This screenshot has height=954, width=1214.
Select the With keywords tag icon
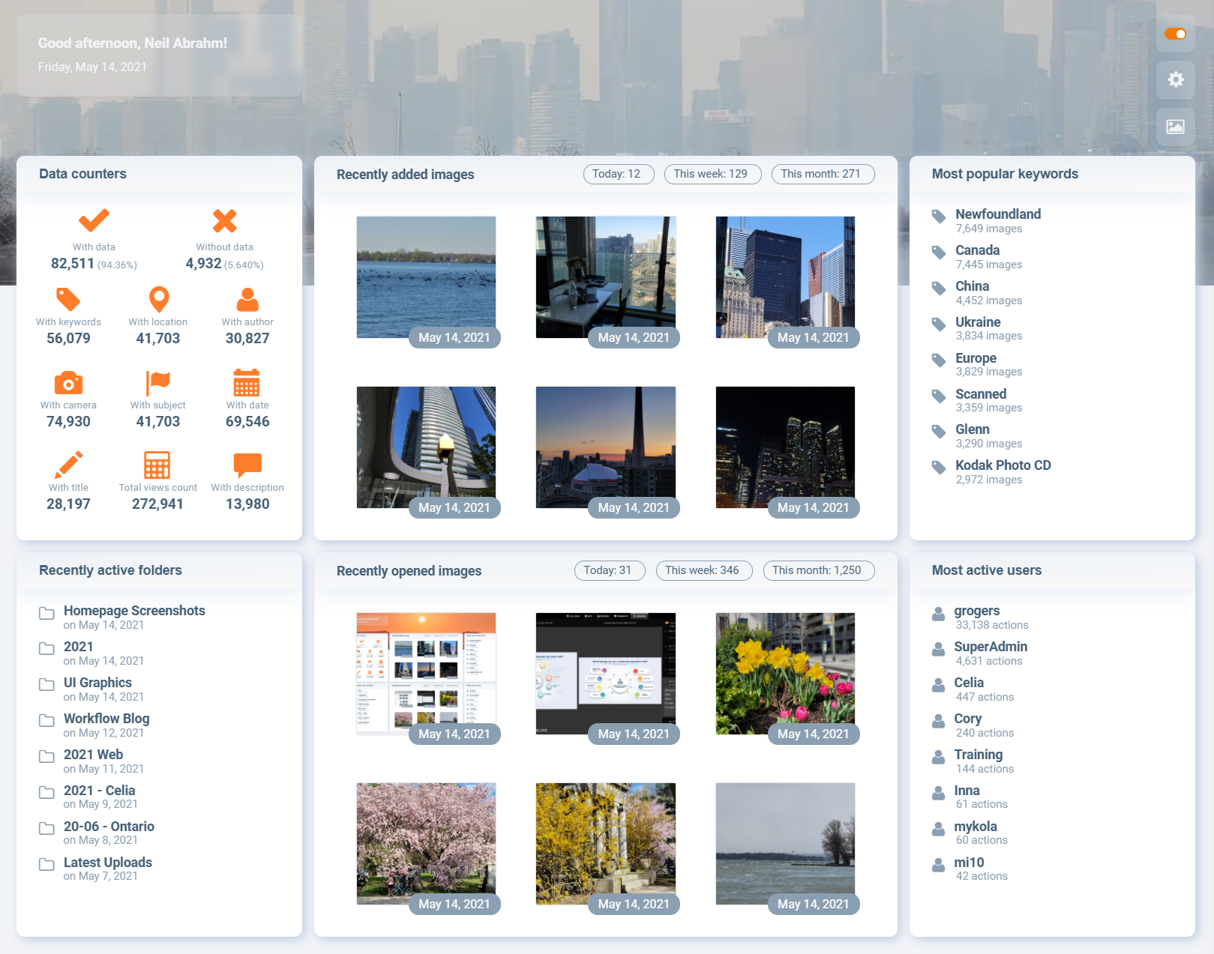tap(68, 299)
